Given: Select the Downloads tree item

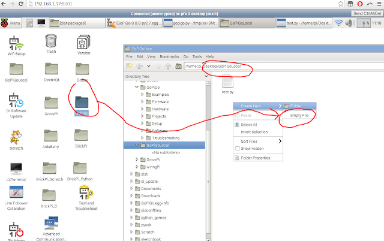Looking at the screenshot, I should tap(151, 195).
